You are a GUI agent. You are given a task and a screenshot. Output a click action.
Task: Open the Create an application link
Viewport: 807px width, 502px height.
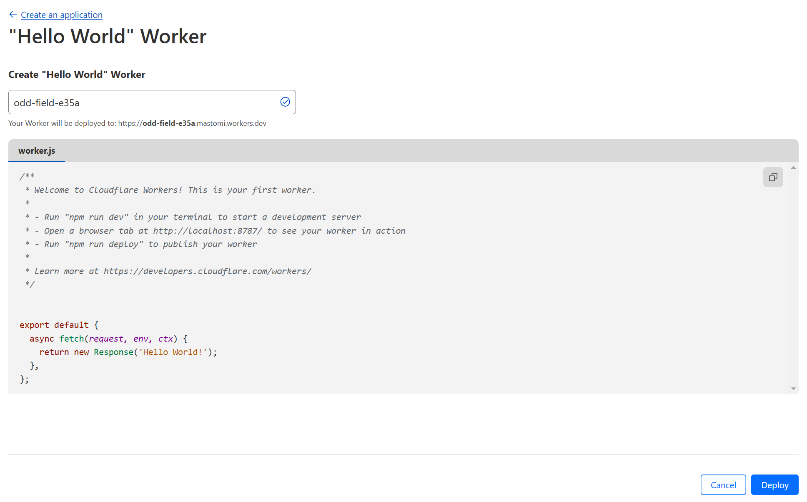pos(61,15)
